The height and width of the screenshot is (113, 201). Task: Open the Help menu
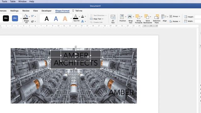[32, 1]
